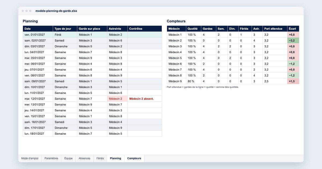Click the Garde sur place column header
Screen dimensions: 322x169
(x=92, y=29)
